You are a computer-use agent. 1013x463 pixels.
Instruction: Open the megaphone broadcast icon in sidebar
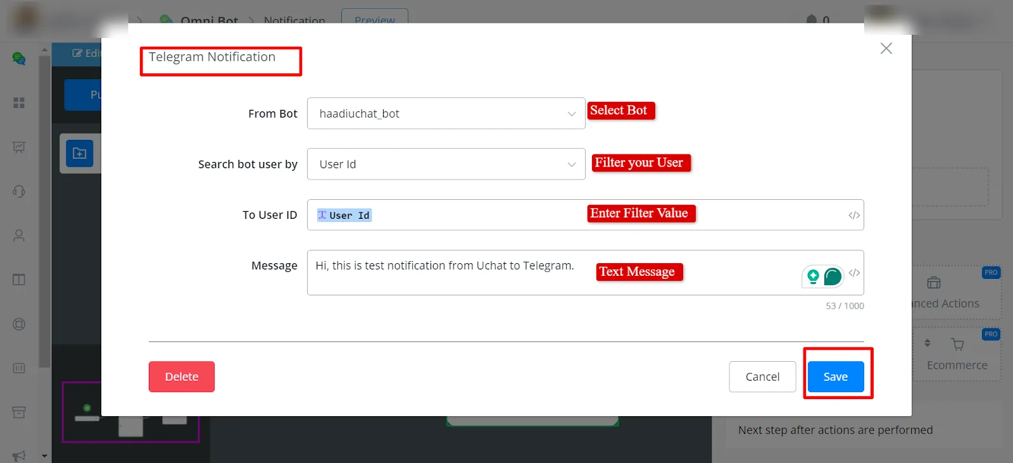point(19,455)
